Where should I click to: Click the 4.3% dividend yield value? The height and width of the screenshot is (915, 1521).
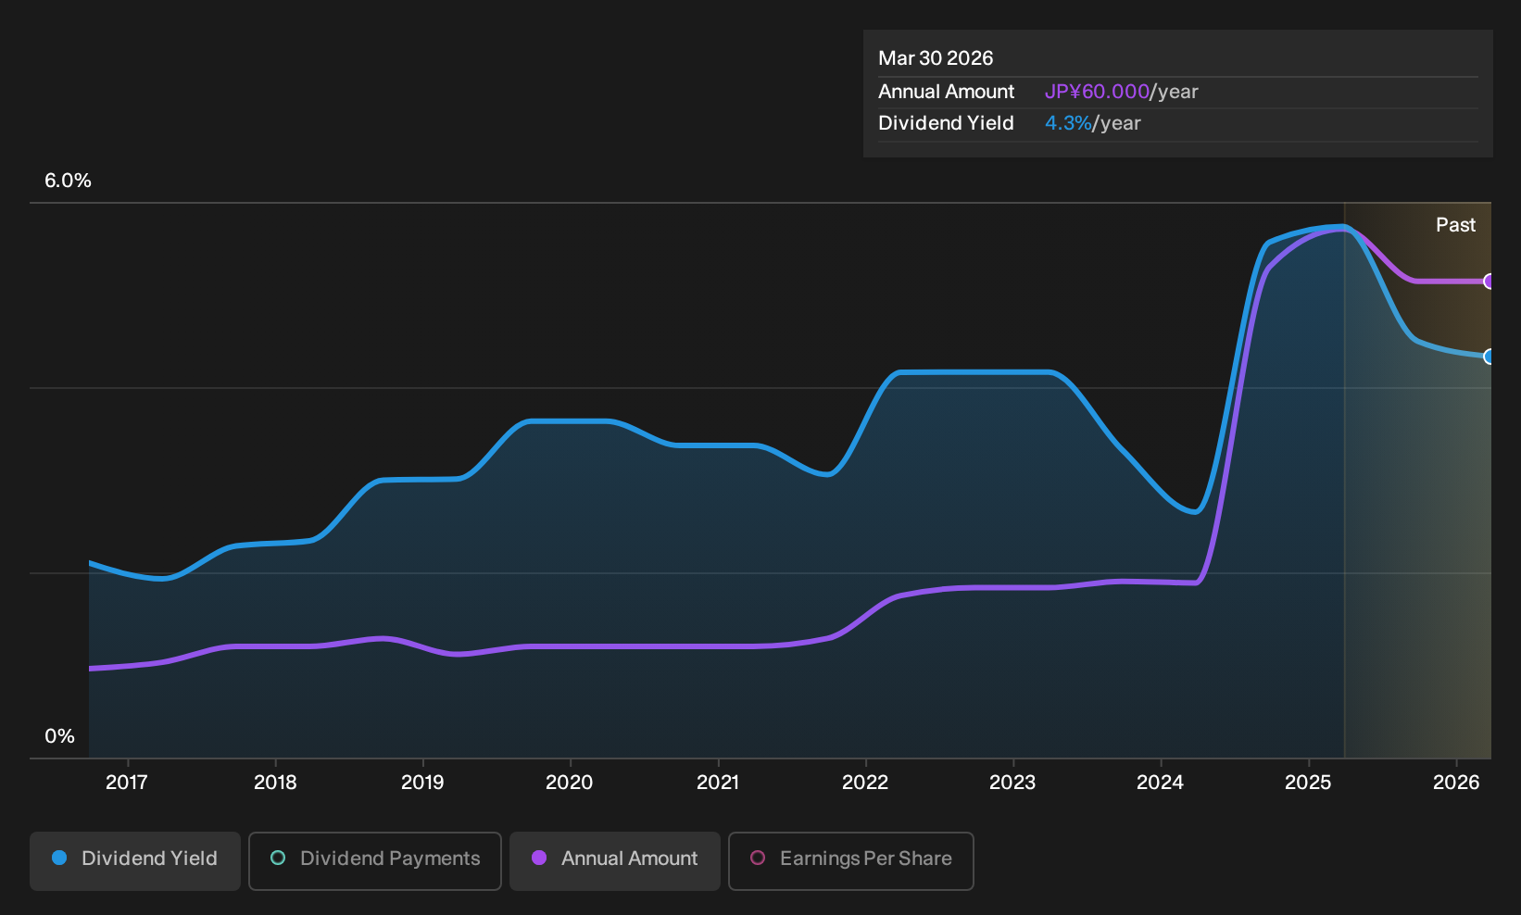pos(1068,123)
